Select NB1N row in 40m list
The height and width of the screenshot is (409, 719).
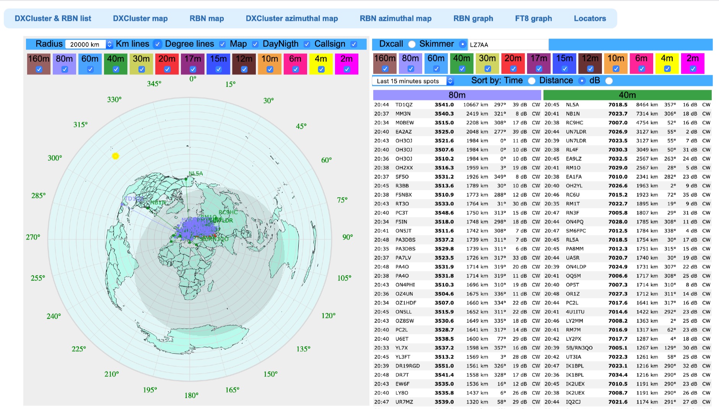[x=628, y=114]
